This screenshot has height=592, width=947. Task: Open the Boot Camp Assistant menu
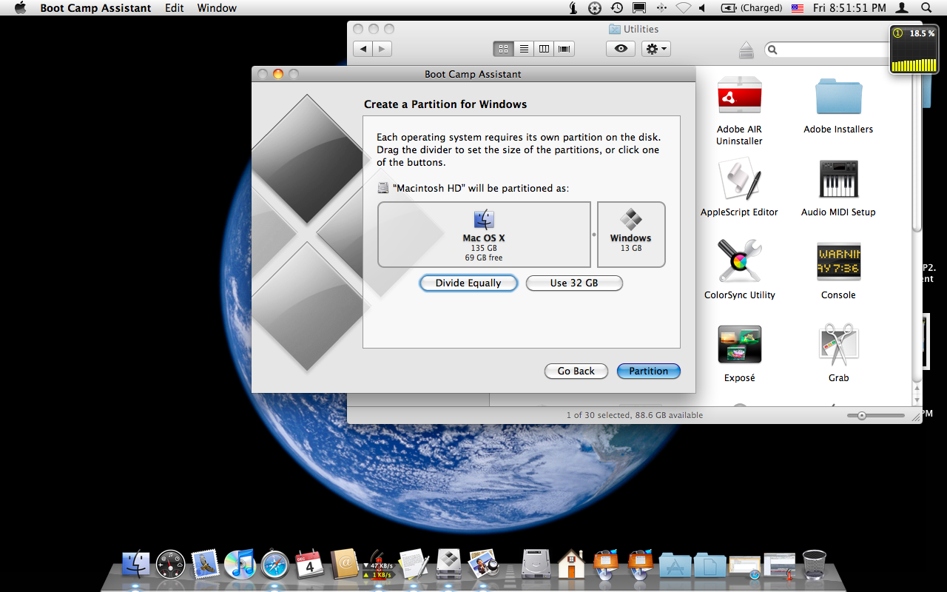click(x=95, y=8)
